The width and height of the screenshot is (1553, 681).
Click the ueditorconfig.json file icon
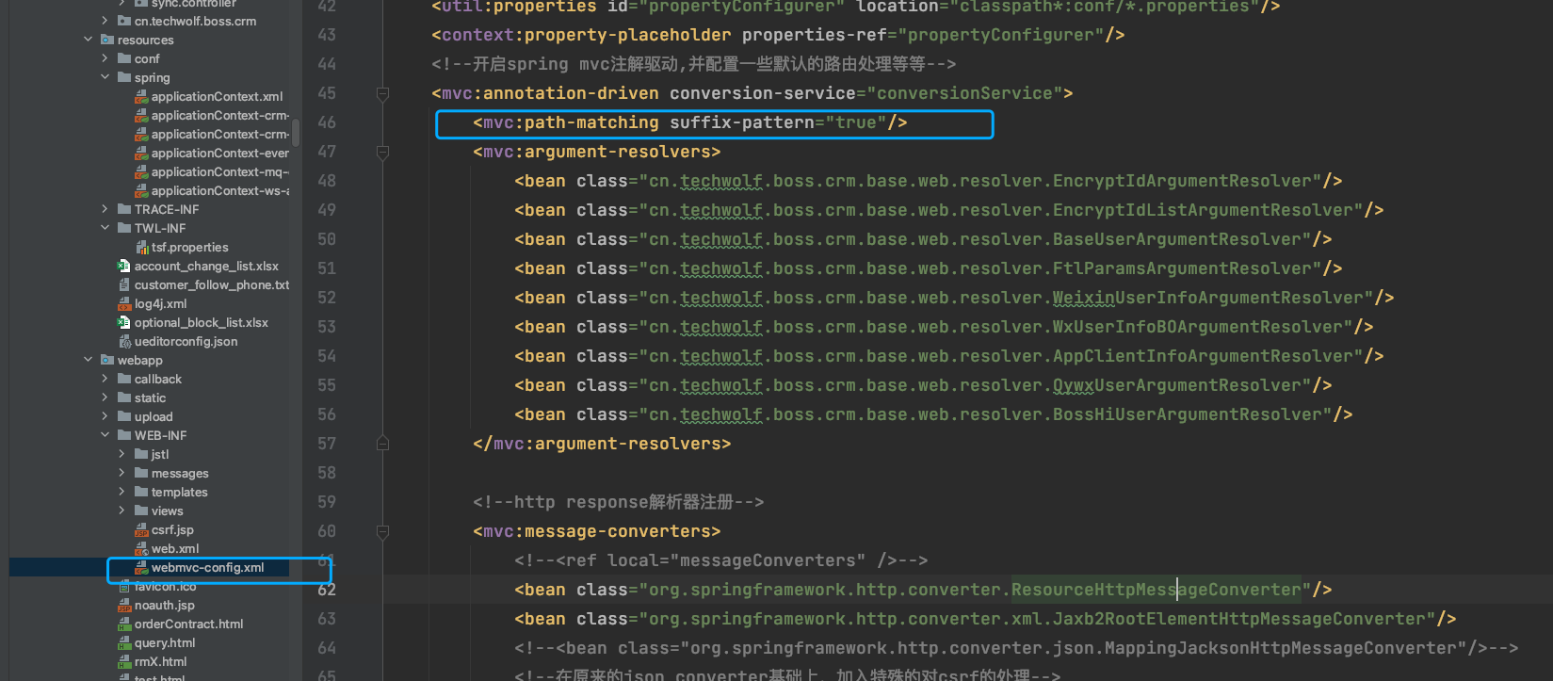(x=124, y=342)
